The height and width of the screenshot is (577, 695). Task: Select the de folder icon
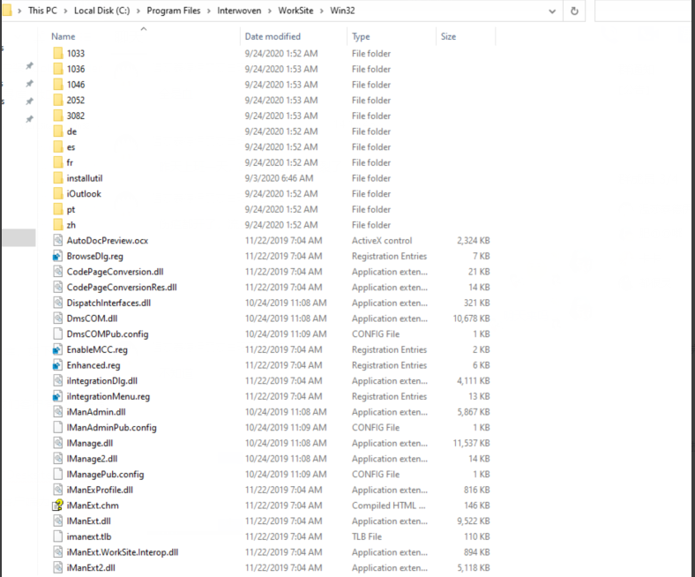coord(58,131)
